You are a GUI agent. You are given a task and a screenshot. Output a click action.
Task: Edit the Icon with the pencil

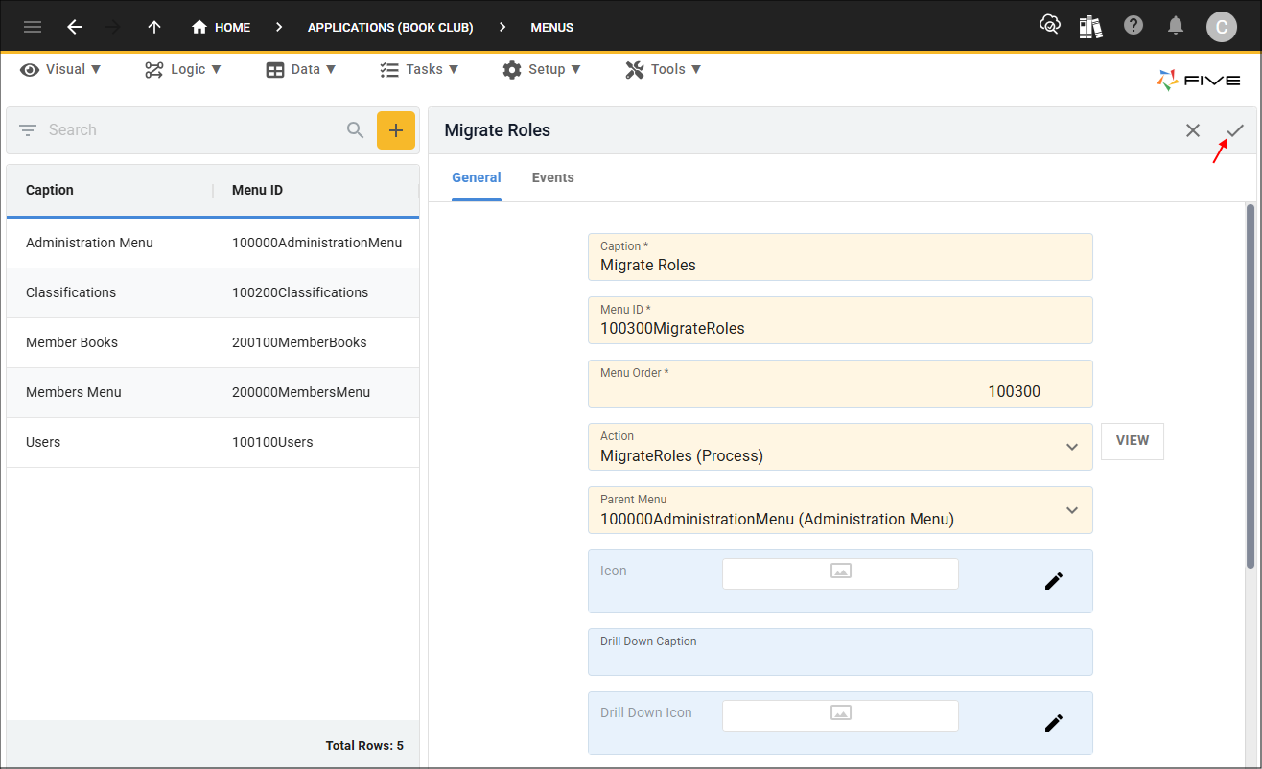click(1054, 581)
